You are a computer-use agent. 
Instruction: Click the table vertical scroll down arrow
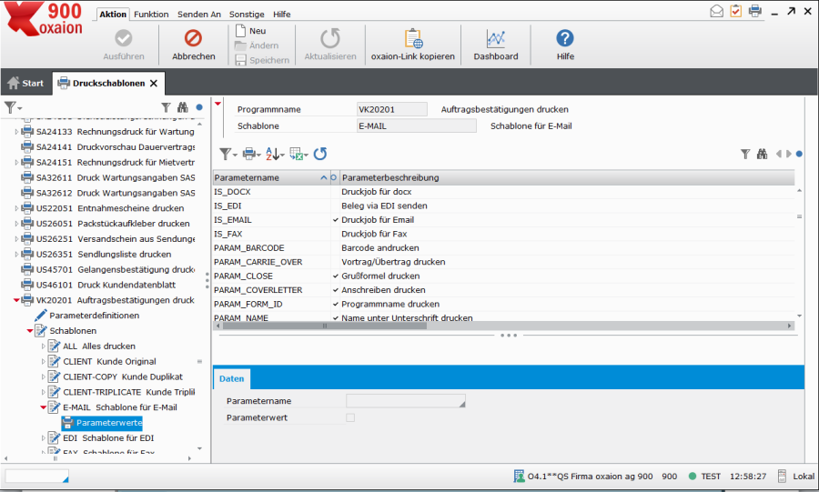tap(799, 316)
